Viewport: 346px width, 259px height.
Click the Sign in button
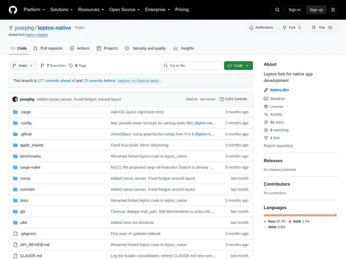294,10
